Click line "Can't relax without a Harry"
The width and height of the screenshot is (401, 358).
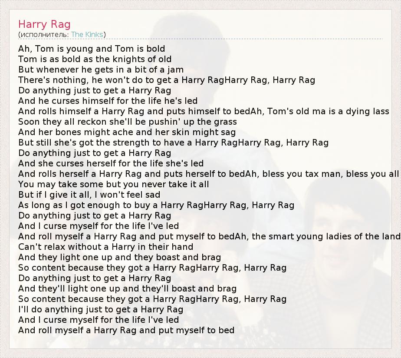click(x=105, y=247)
